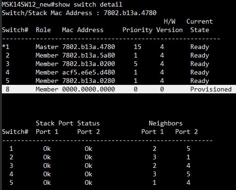236x190 pixels.
Task: Select the stack MAC address 7802.b13a.4780 header value
Action: coord(130,13)
